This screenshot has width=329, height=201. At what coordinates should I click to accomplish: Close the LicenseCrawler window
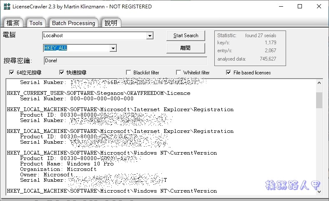tap(319, 6)
